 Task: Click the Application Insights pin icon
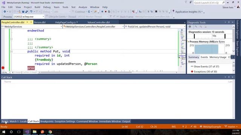(x=173, y=11)
